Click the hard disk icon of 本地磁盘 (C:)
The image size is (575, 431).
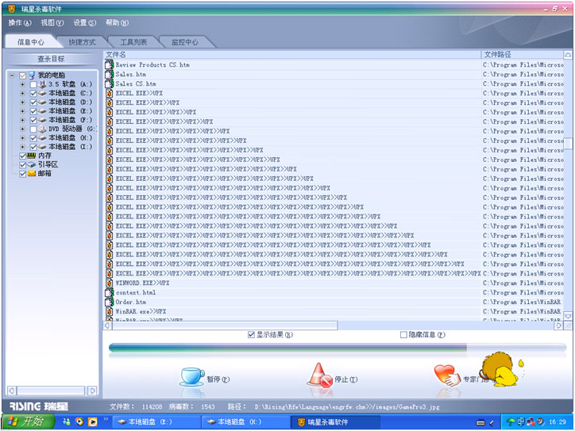(42, 94)
